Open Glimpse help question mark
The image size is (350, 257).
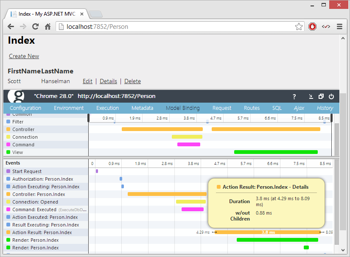(294, 97)
